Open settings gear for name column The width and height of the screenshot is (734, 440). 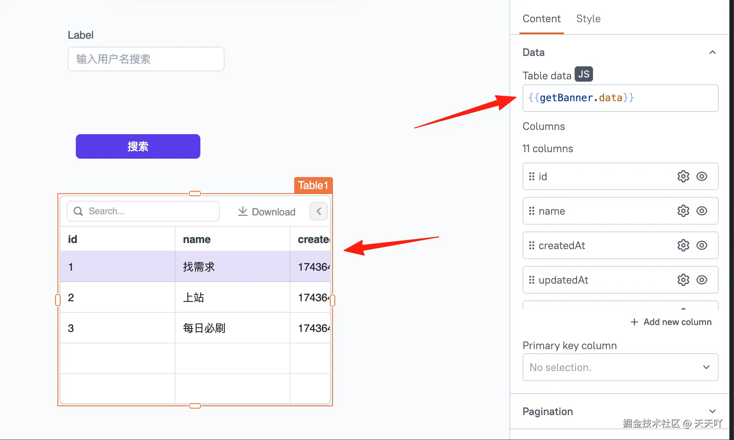683,211
